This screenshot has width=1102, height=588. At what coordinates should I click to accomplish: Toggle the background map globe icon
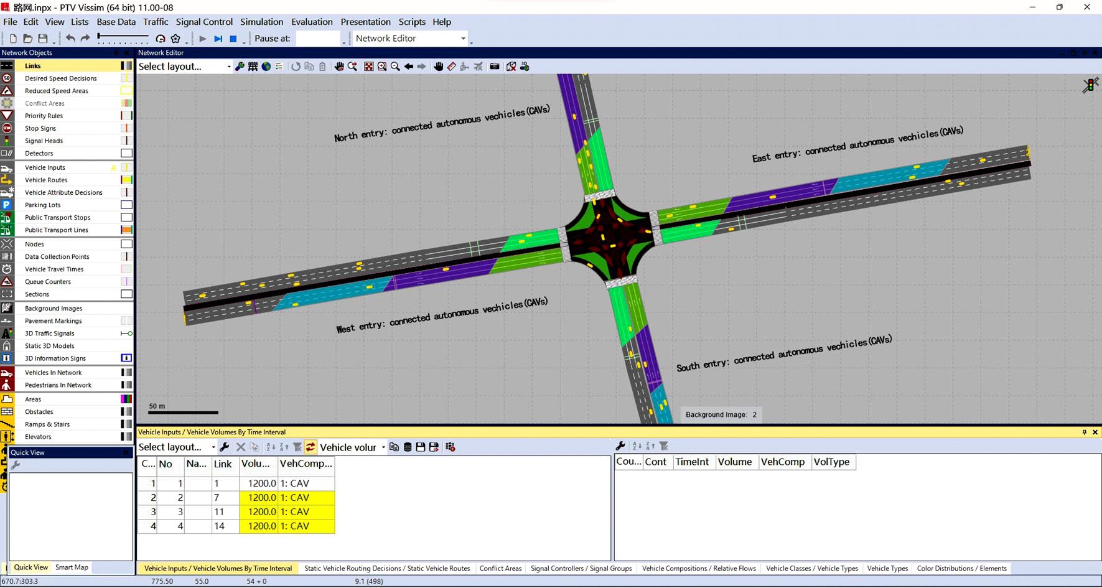tap(266, 67)
